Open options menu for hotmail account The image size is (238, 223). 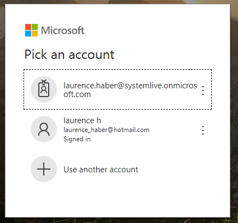pyautogui.click(x=203, y=130)
